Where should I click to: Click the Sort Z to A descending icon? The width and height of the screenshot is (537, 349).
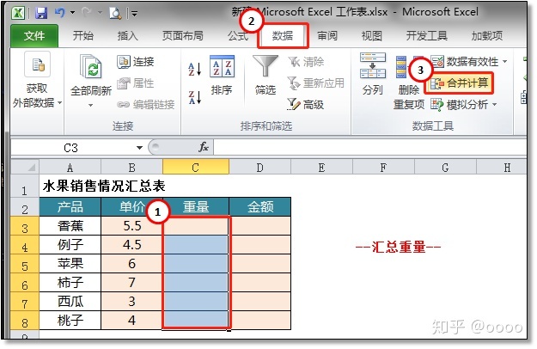pyautogui.click(x=194, y=97)
